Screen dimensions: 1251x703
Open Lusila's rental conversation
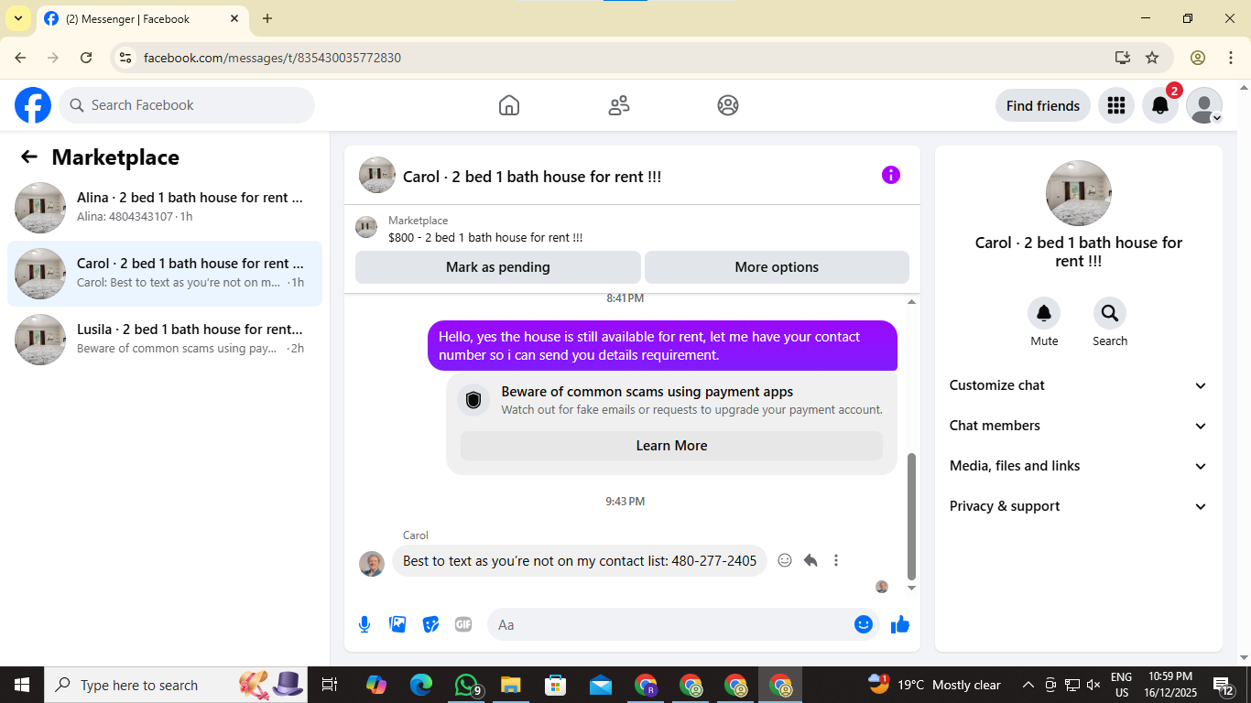[x=165, y=340]
